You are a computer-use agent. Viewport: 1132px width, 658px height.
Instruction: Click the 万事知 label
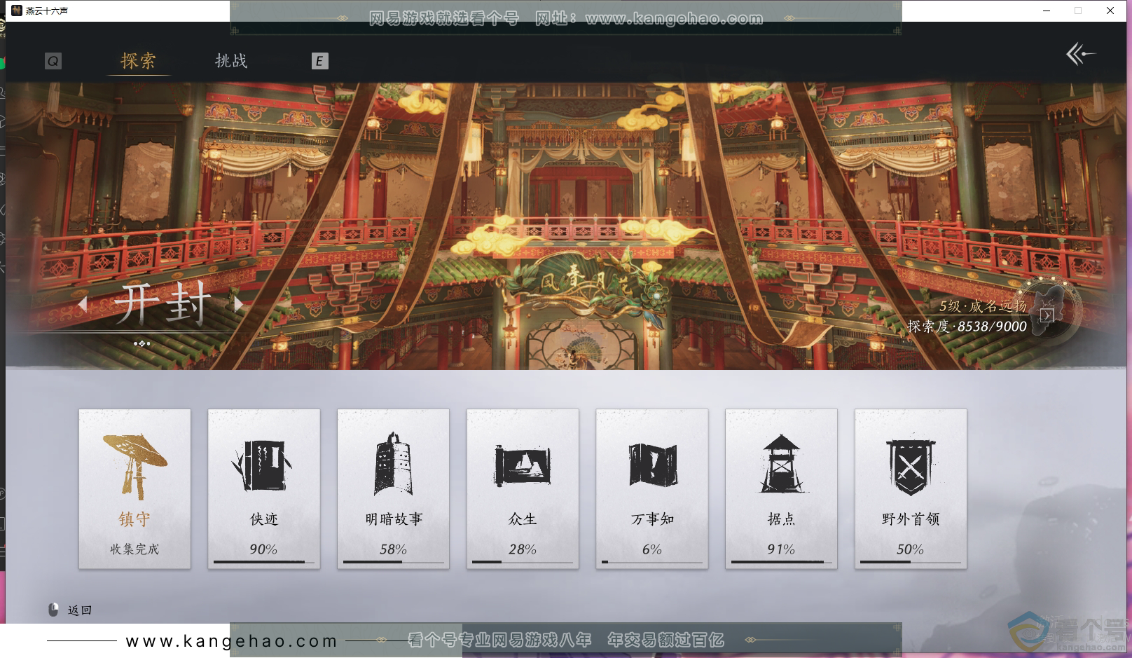(652, 519)
